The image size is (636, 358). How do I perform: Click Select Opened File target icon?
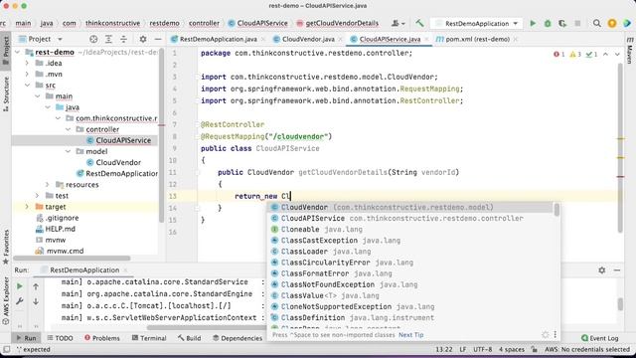point(93,39)
